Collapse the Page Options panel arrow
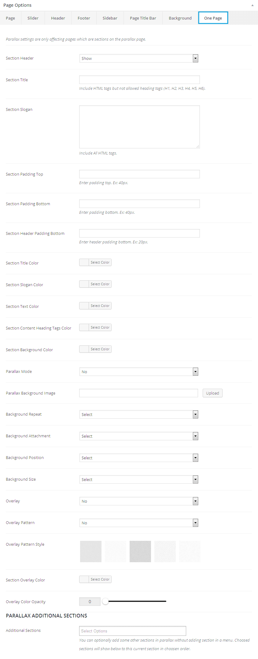The width and height of the screenshot is (258, 659). (x=252, y=5)
